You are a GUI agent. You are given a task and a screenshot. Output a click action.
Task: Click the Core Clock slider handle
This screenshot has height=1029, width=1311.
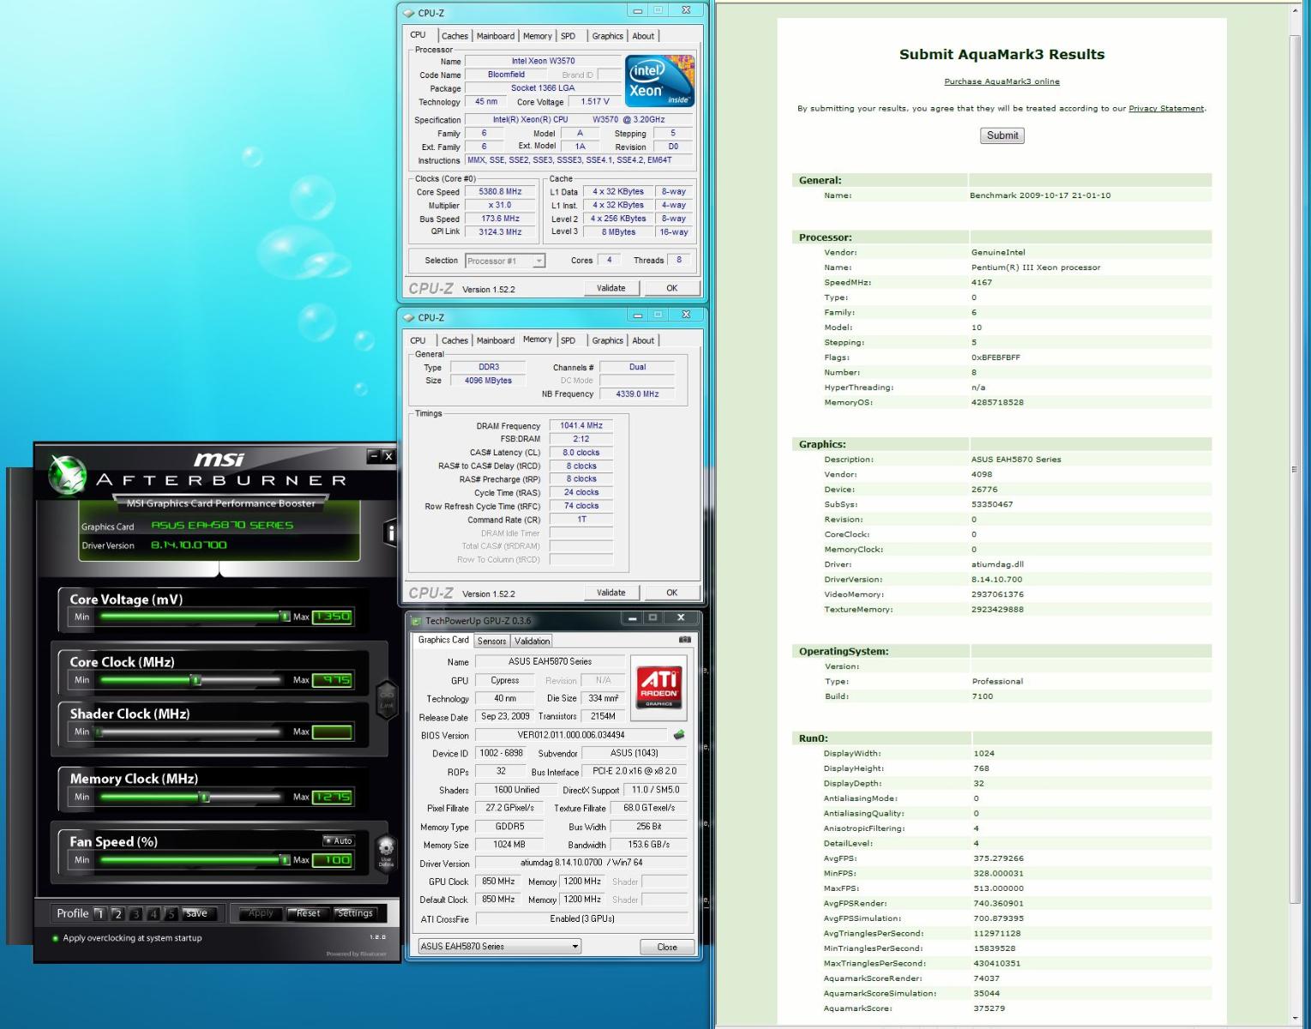pos(195,680)
